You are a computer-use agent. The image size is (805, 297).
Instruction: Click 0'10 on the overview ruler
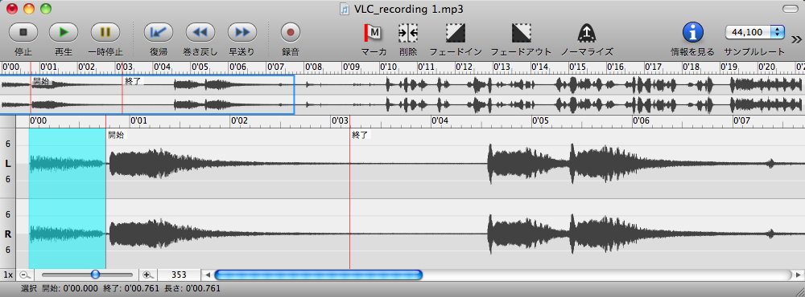coord(389,67)
